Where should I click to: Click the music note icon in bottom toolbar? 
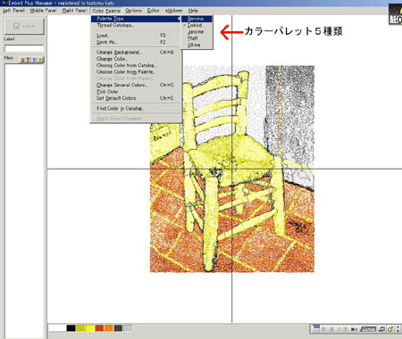(382, 329)
